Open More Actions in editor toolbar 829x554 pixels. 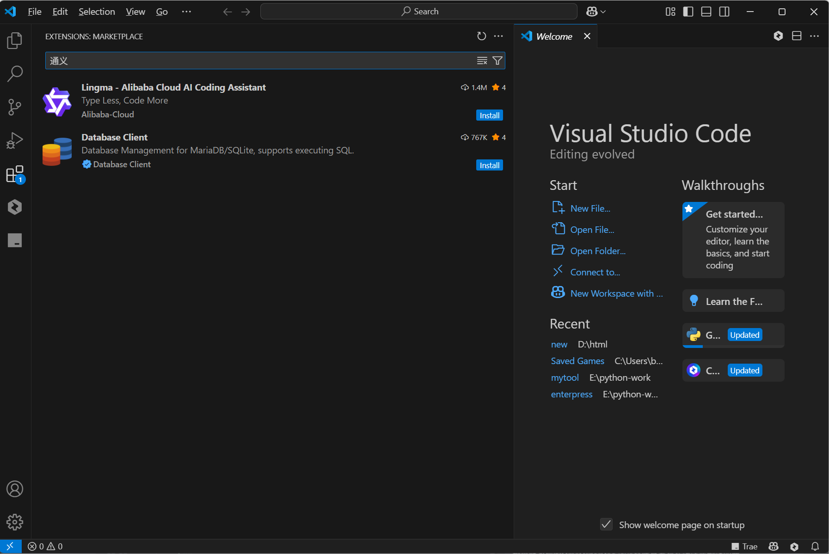click(x=815, y=36)
